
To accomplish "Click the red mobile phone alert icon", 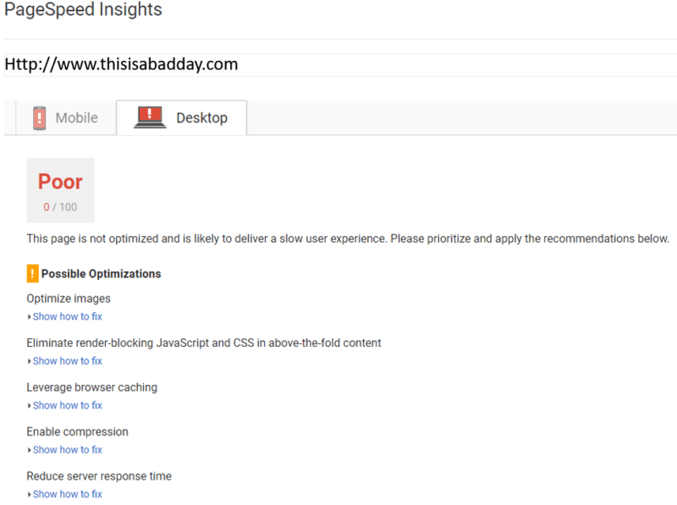I will (x=39, y=118).
